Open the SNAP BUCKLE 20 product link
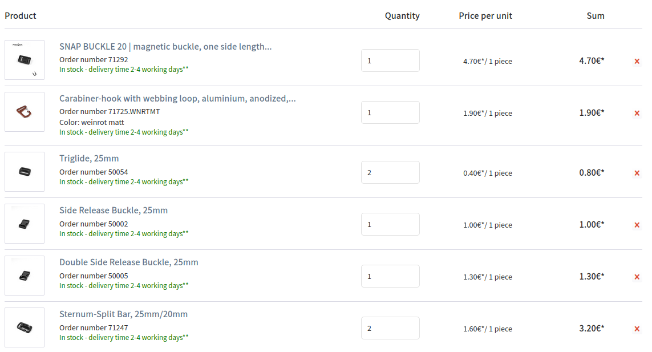Screen dimensions: 652x352 pyautogui.click(x=165, y=47)
